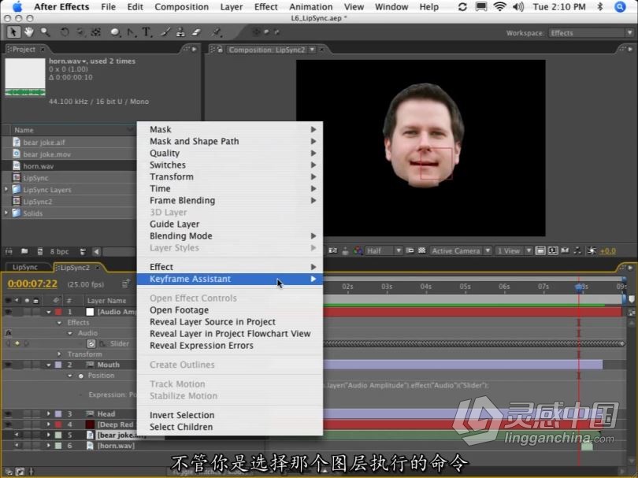Expand the LipSync Layers folder

[x=6, y=190]
